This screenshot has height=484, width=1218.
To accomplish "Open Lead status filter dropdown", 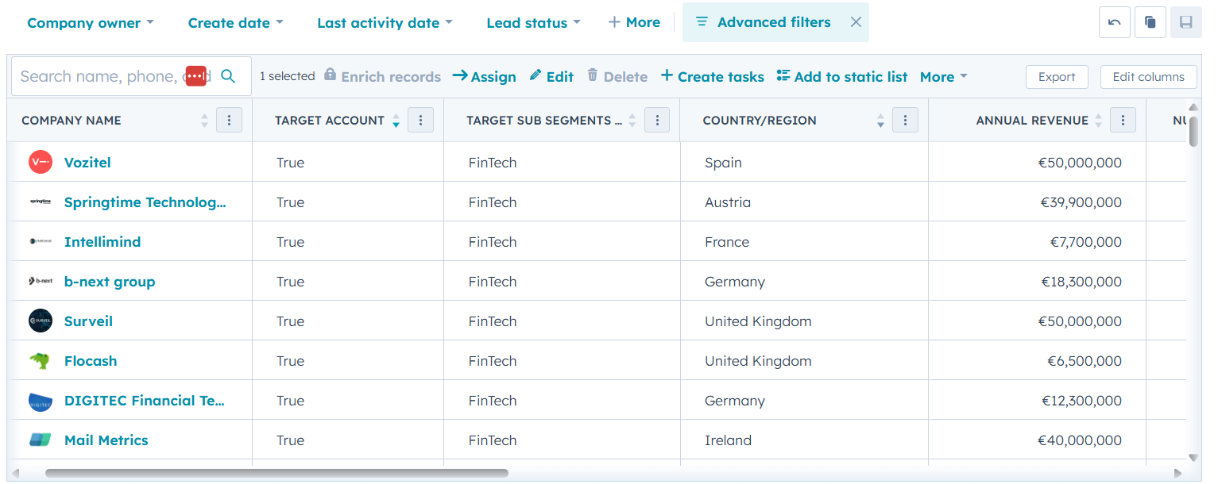I will pos(533,23).
